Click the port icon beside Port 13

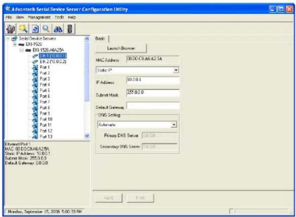[35, 136]
